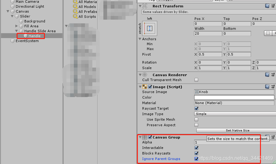
Task: Click the Rect Transform component icon
Action: (x=145, y=6)
